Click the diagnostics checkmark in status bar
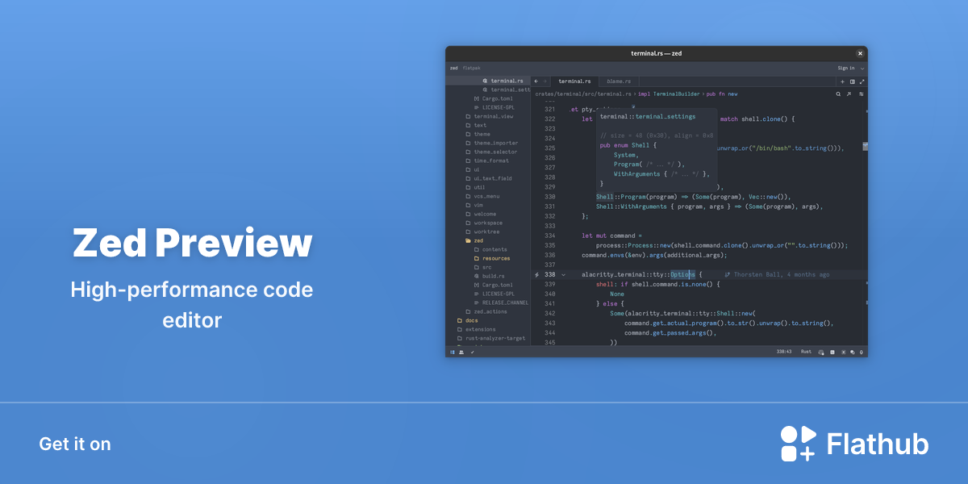Viewport: 968px width, 484px height. pos(472,352)
